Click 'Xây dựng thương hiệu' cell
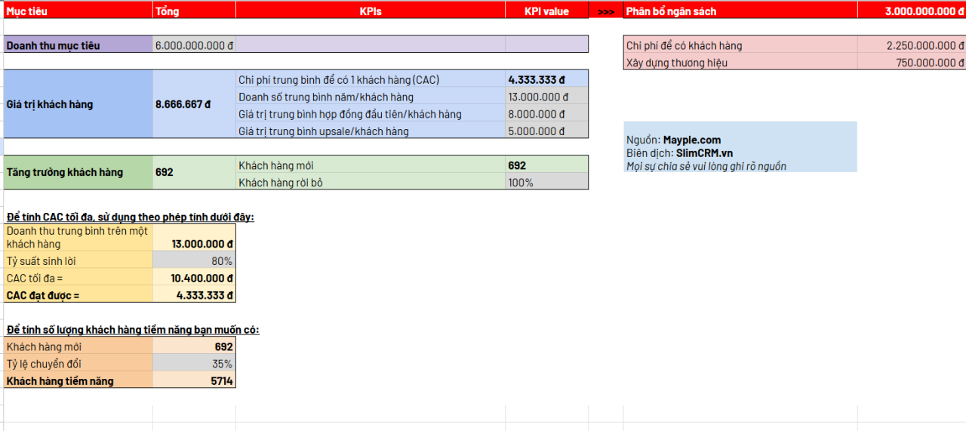The image size is (966, 431). tap(740, 62)
